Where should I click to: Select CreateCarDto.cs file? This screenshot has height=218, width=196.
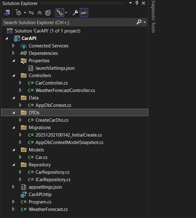coord(52,120)
